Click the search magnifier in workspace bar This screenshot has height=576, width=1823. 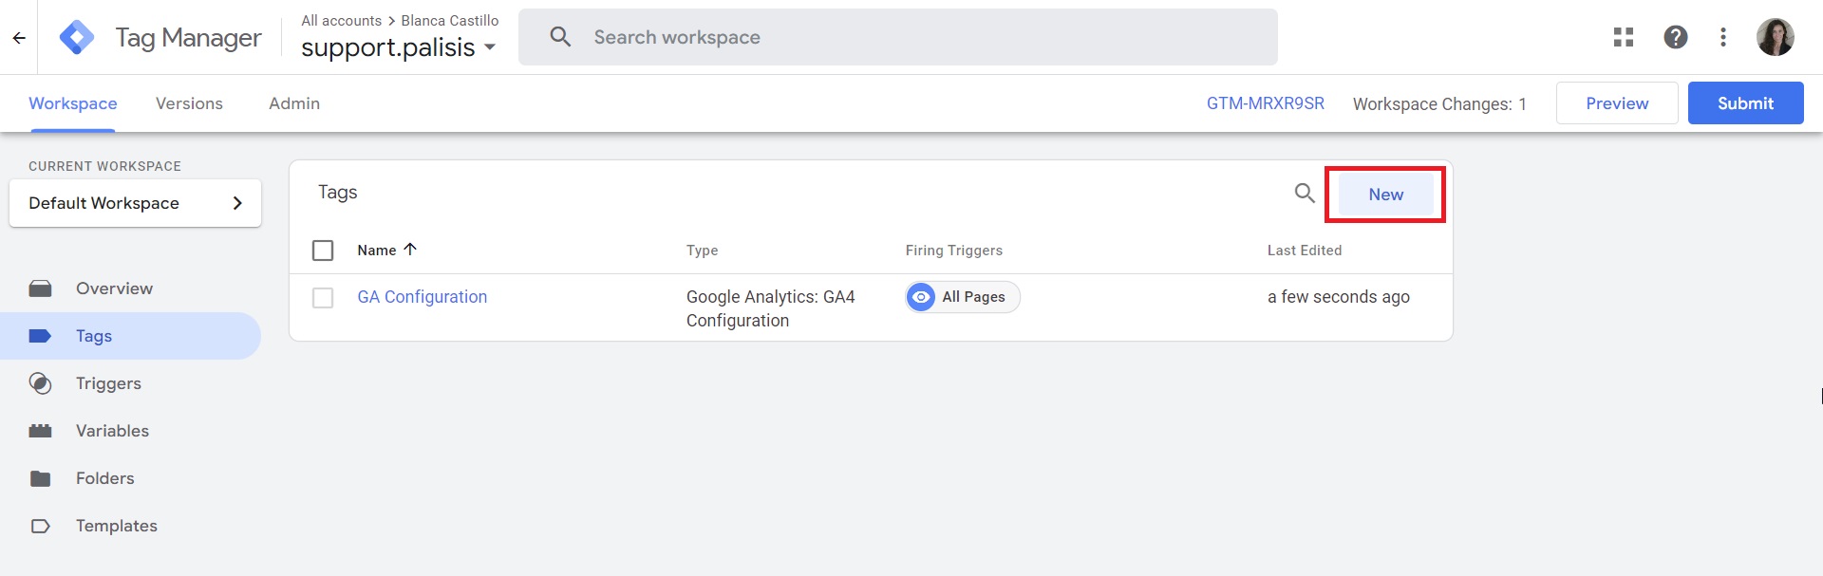(x=560, y=37)
